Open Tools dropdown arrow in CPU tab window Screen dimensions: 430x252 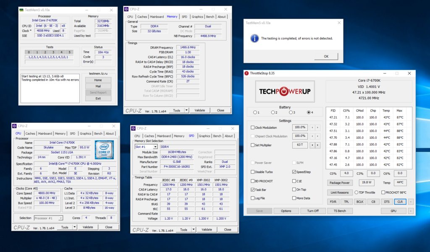click(75, 227)
